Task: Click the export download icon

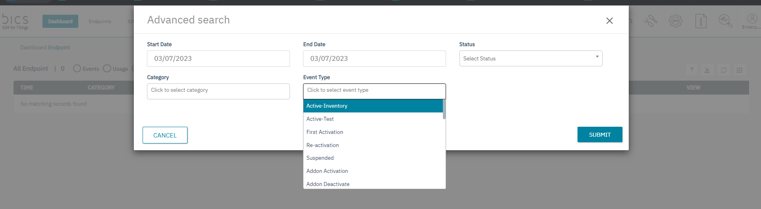Action: (x=707, y=70)
